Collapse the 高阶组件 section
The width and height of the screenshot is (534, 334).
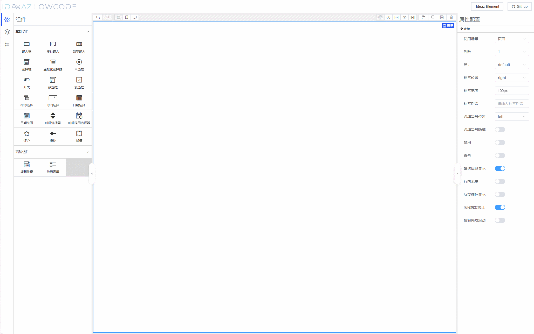point(88,152)
